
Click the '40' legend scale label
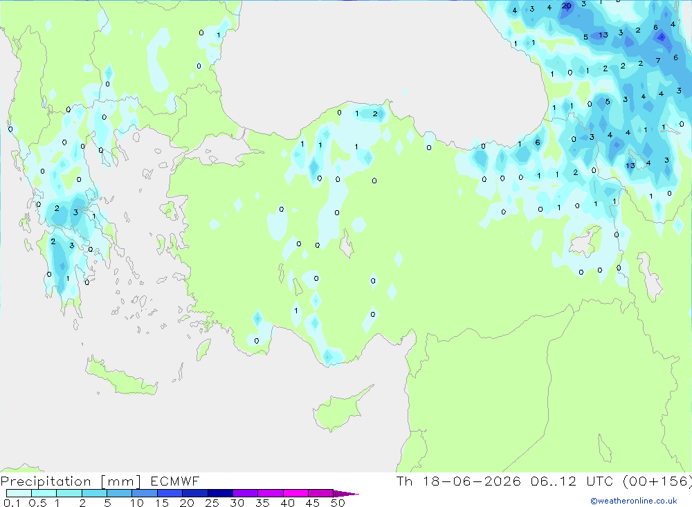click(x=287, y=503)
